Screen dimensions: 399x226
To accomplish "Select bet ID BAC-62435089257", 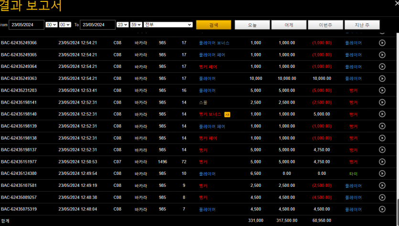I will (x=19, y=197).
